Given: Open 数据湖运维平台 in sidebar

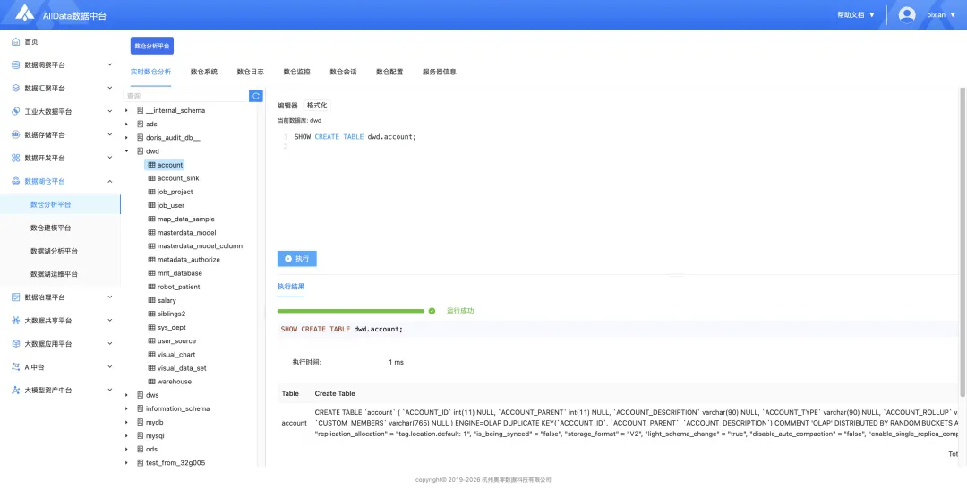Looking at the screenshot, I should pyautogui.click(x=54, y=274).
